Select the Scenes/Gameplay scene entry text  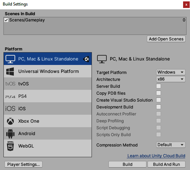(27, 20)
